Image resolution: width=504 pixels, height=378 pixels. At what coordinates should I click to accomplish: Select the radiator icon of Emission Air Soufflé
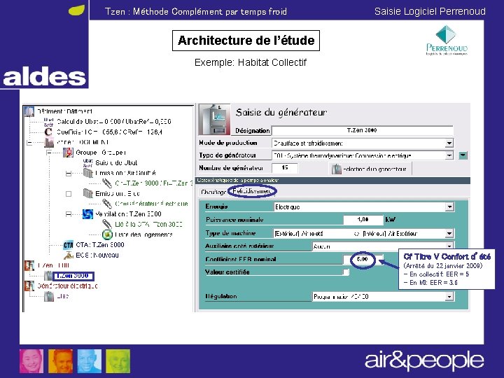pos(87,173)
